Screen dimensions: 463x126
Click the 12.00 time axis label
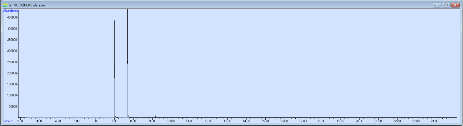pos(209,121)
